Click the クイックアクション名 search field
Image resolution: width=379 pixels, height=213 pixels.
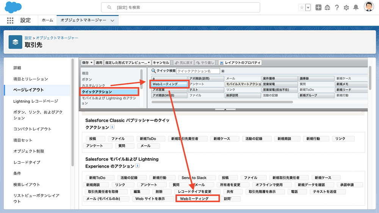coord(198,71)
